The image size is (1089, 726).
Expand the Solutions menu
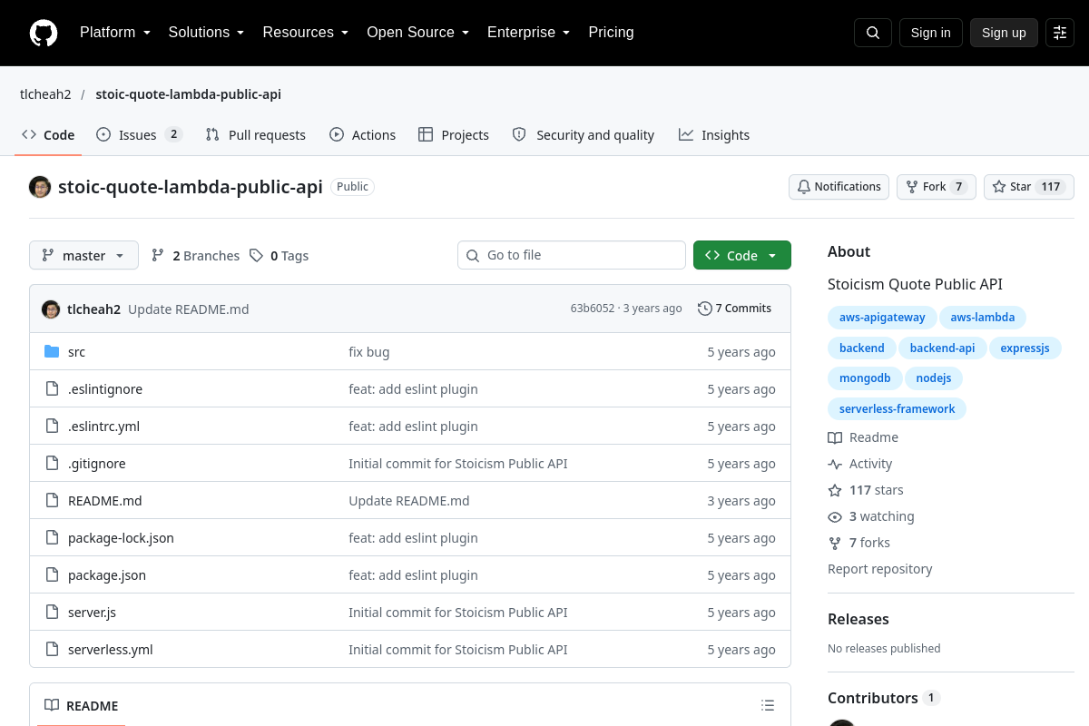tap(207, 33)
